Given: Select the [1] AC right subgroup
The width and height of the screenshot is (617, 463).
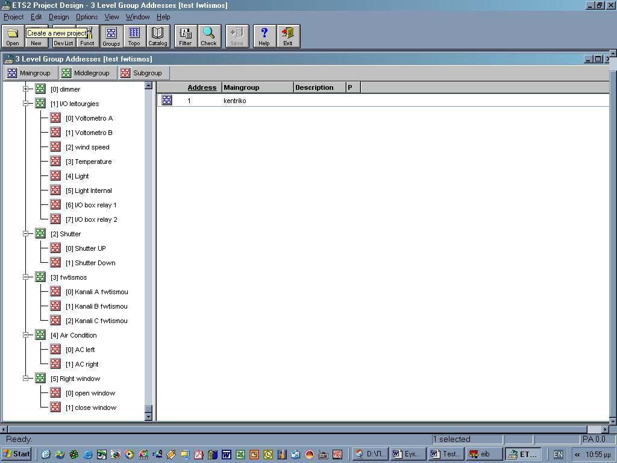Looking at the screenshot, I should pyautogui.click(x=82, y=364).
